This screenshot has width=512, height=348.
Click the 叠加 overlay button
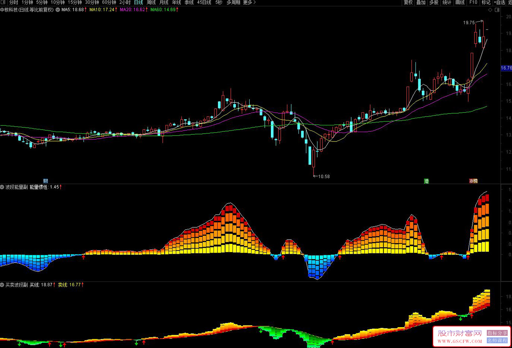click(421, 2)
